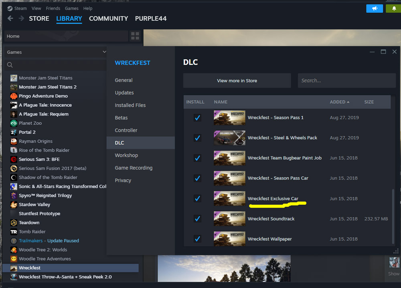The image size is (401, 288).
Task: Click the Trailmakers game icon
Action: click(x=14, y=240)
